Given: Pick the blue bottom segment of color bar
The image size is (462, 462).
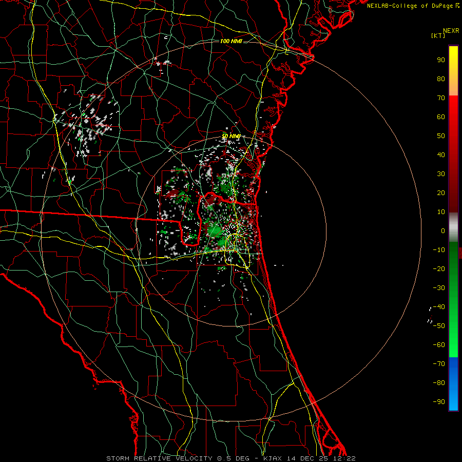Looking at the screenshot, I should click(x=453, y=384).
